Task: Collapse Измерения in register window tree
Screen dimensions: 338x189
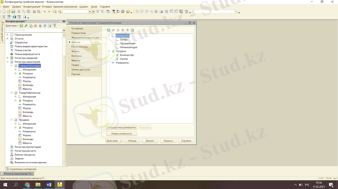Action: (x=109, y=36)
